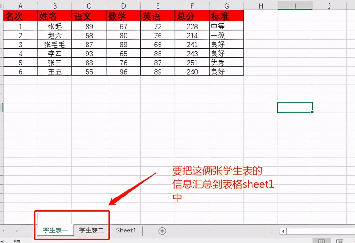Switch to the 学生表二 sheet tab
Image resolution: width=355 pixels, height=243 pixels.
click(x=91, y=230)
